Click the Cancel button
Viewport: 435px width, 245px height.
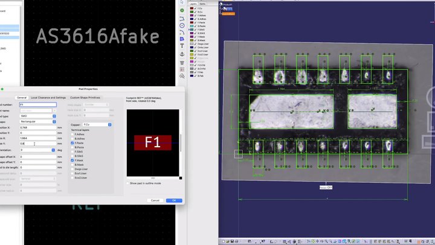coord(155,200)
